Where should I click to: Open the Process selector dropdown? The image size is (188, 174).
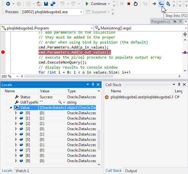(x=81, y=12)
